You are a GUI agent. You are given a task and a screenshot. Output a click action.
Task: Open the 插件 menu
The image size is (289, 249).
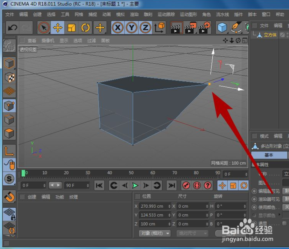point(238,14)
